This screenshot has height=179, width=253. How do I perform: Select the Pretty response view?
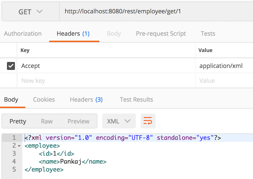point(18,121)
